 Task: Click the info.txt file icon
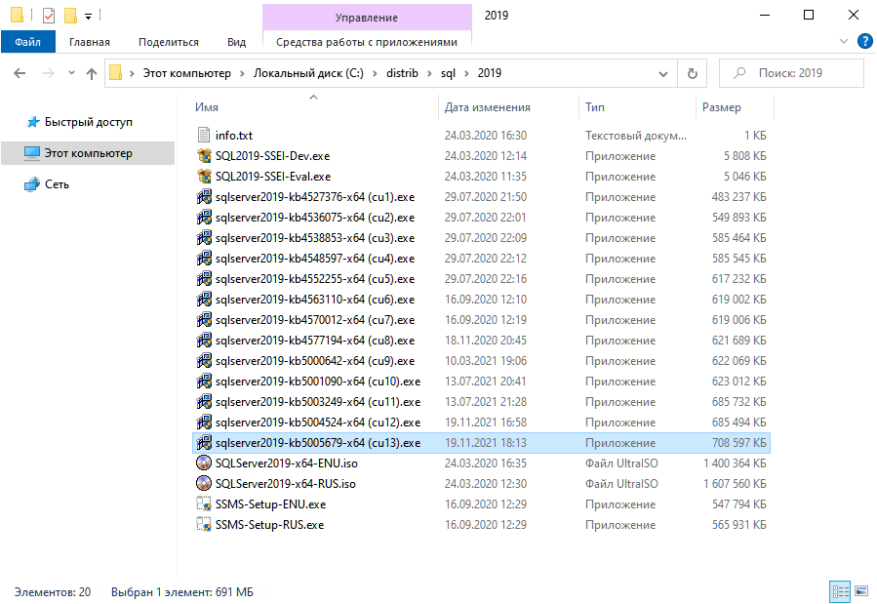pyautogui.click(x=204, y=135)
